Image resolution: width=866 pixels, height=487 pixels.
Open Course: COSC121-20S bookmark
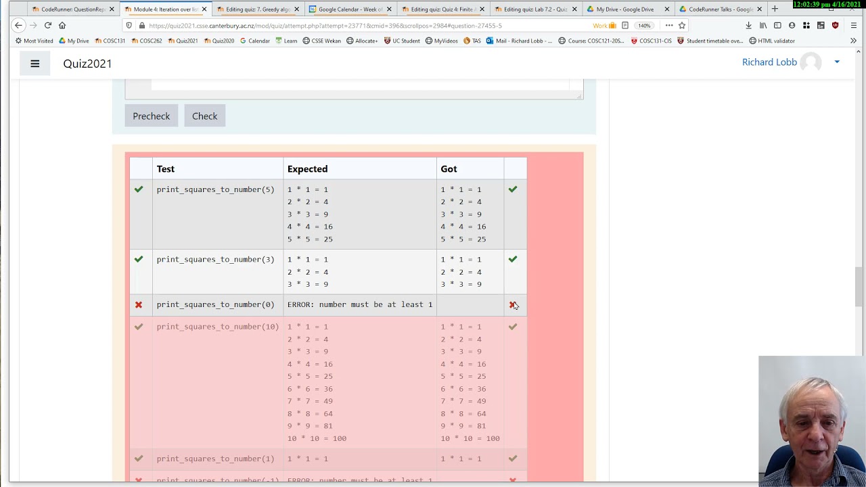(x=591, y=41)
